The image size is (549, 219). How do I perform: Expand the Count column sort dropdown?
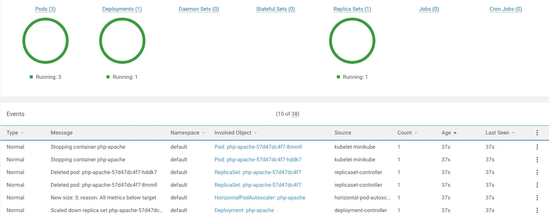click(x=416, y=133)
